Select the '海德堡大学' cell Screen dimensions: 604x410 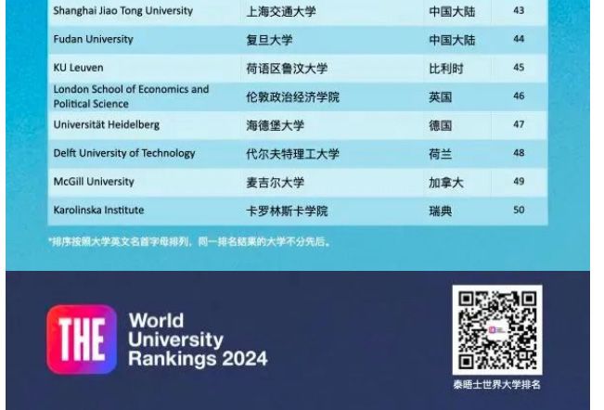click(x=275, y=125)
